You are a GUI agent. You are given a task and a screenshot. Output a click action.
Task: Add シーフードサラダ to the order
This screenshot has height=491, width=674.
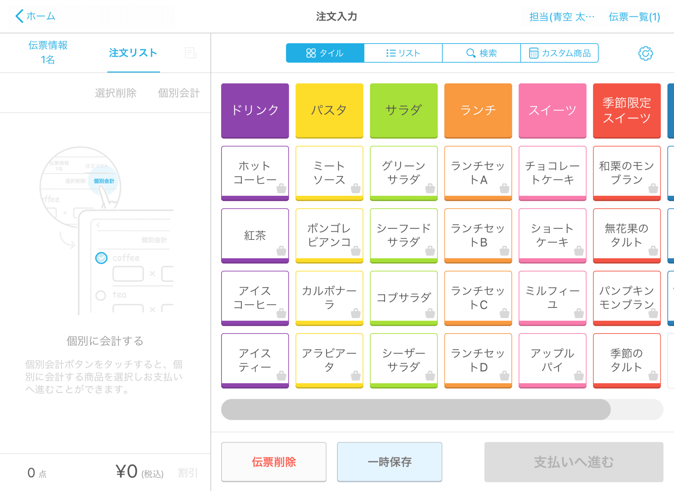(404, 235)
